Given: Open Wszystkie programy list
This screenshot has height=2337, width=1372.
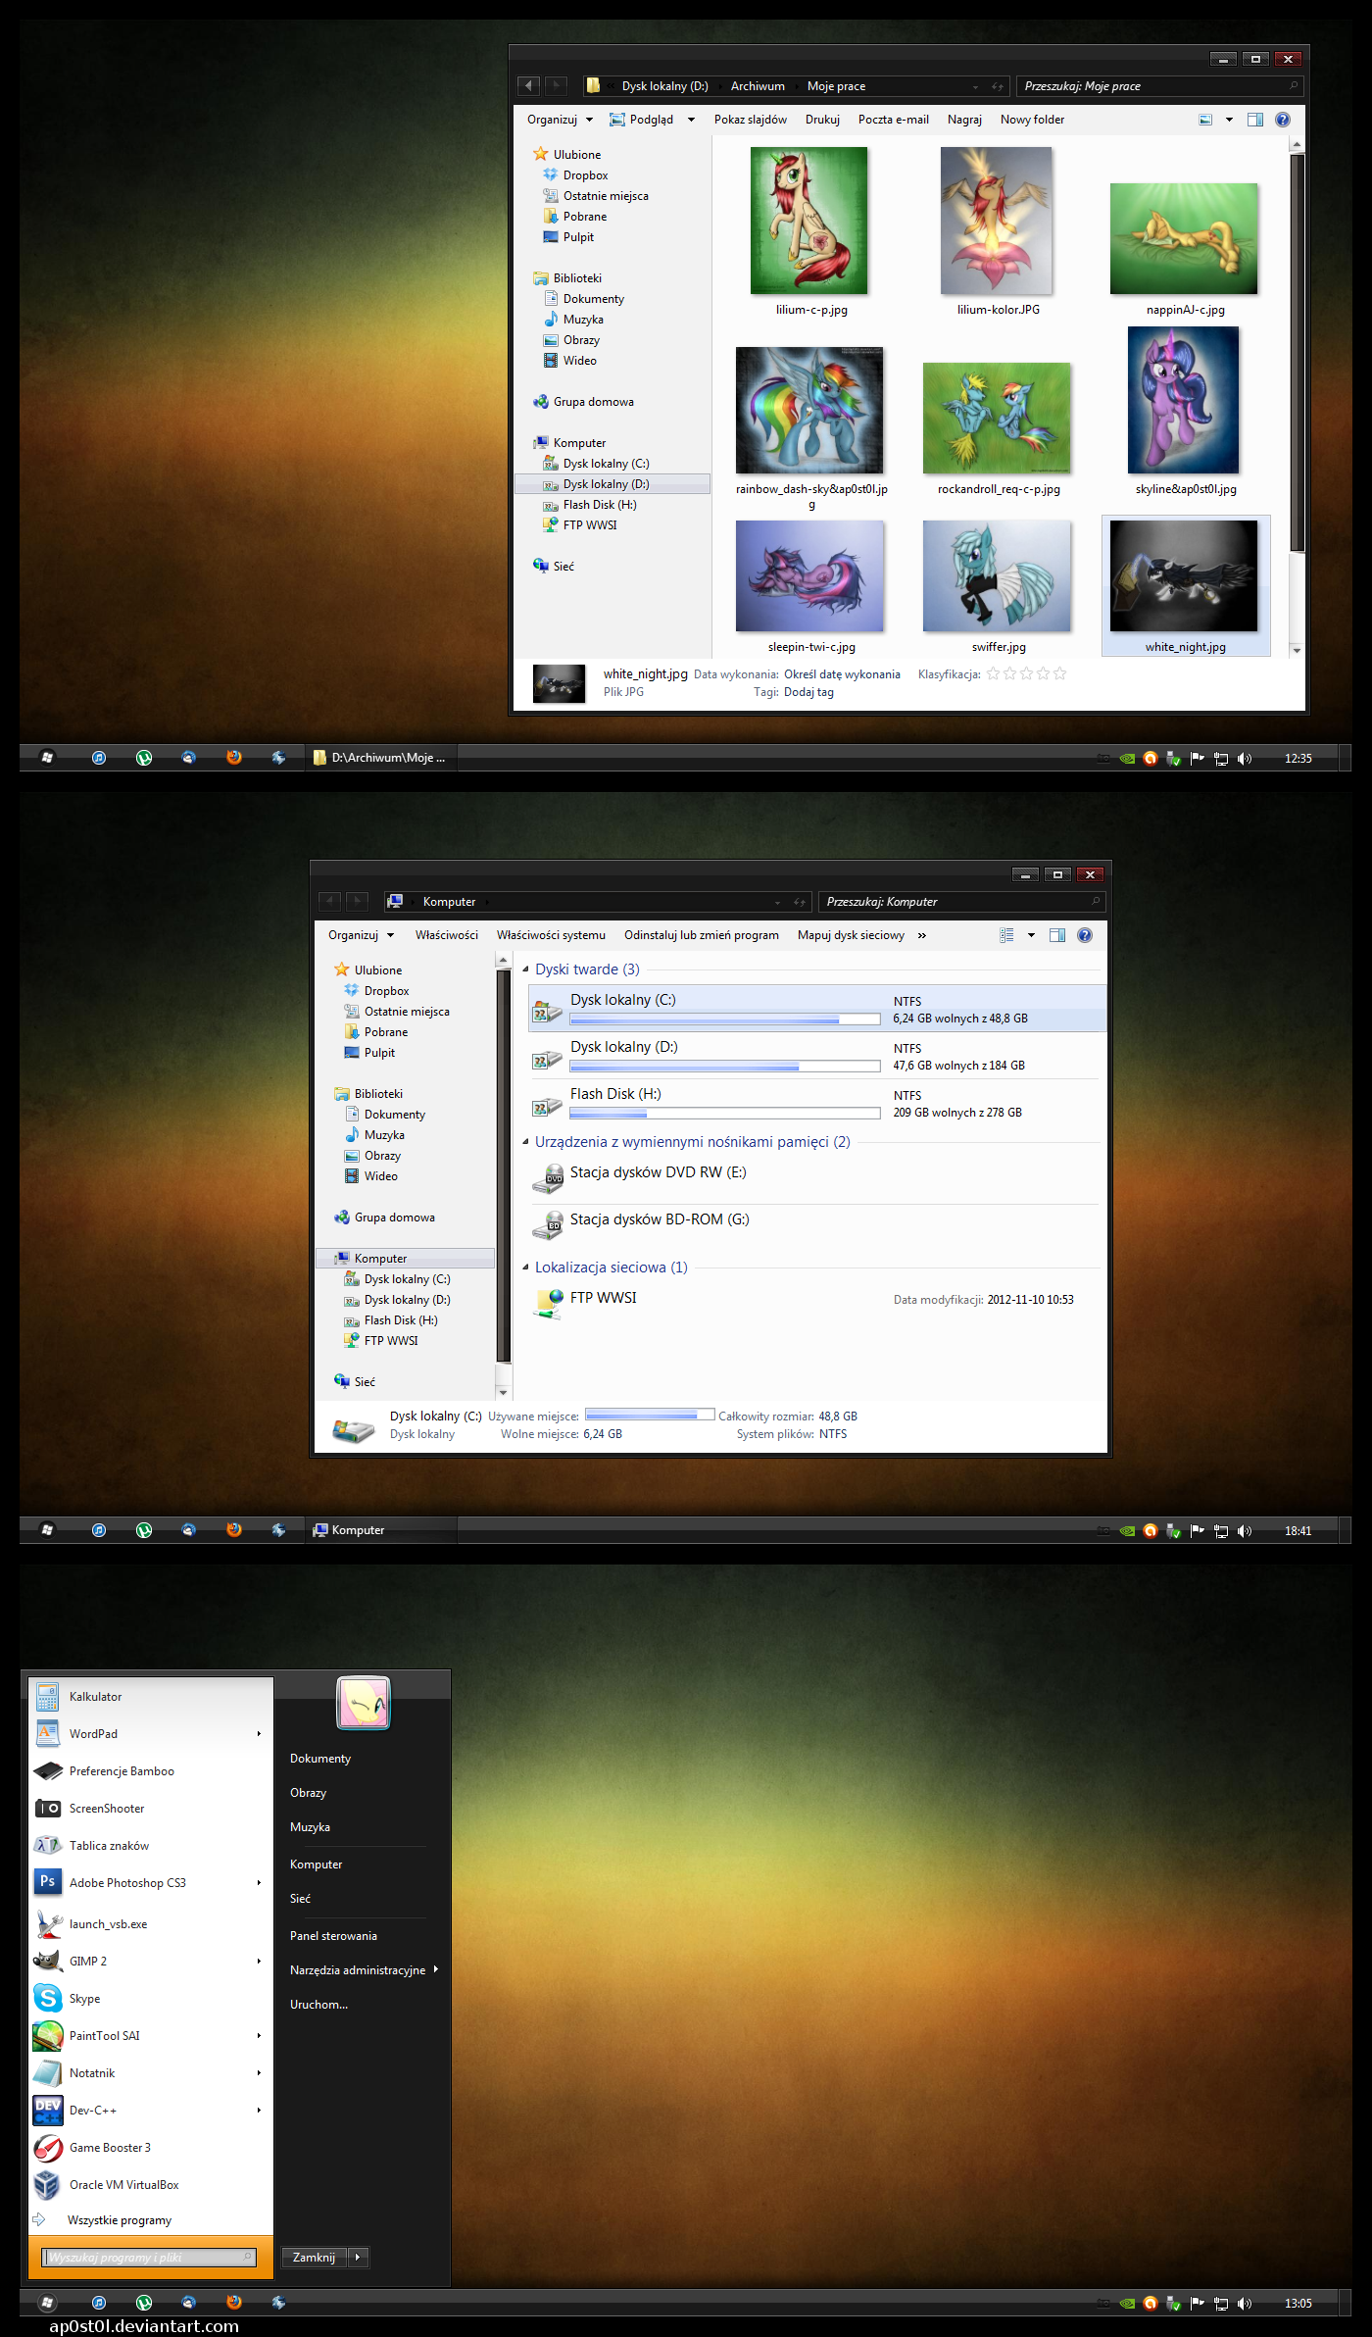Looking at the screenshot, I should [x=119, y=2220].
